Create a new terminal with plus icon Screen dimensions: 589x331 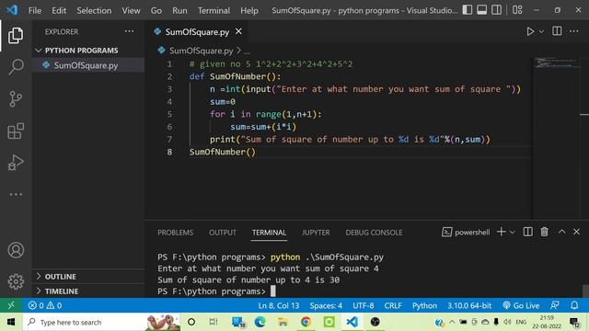501,232
